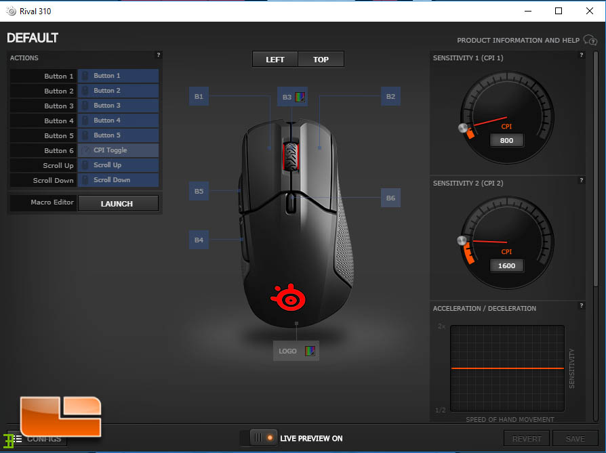This screenshot has width=606, height=453.
Task: Click the Rival 310 title bar app icon
Action: (x=11, y=11)
